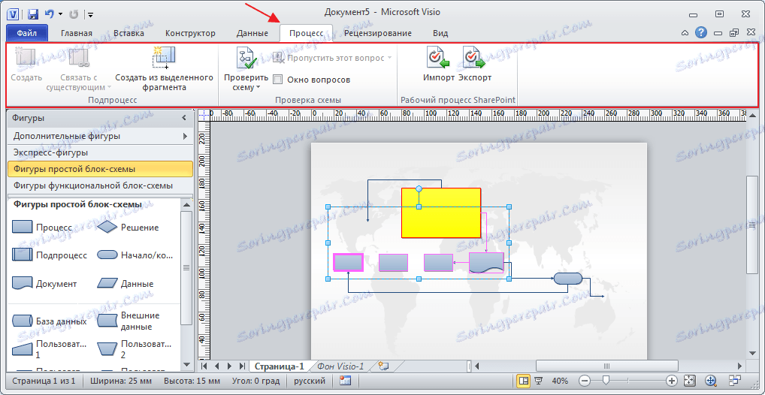Click Создать из выделенного фрагмента icon
The height and width of the screenshot is (395, 765).
tap(164, 58)
